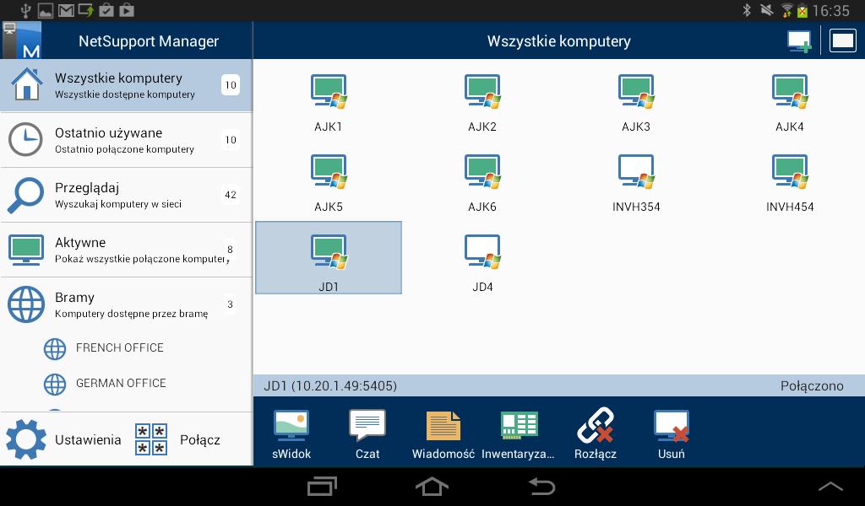Viewport: 865px width, 506px height.
Task: Open Wszystkie komputery list
Action: point(127,85)
